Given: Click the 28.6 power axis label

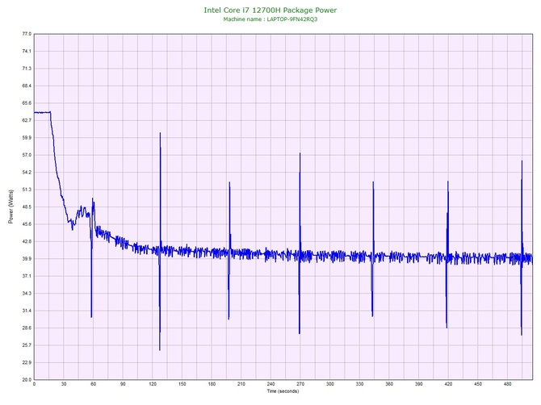Looking at the screenshot, I should coord(27,328).
